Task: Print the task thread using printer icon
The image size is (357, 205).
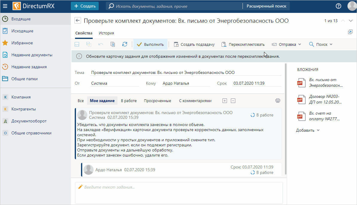Action: click(x=277, y=101)
